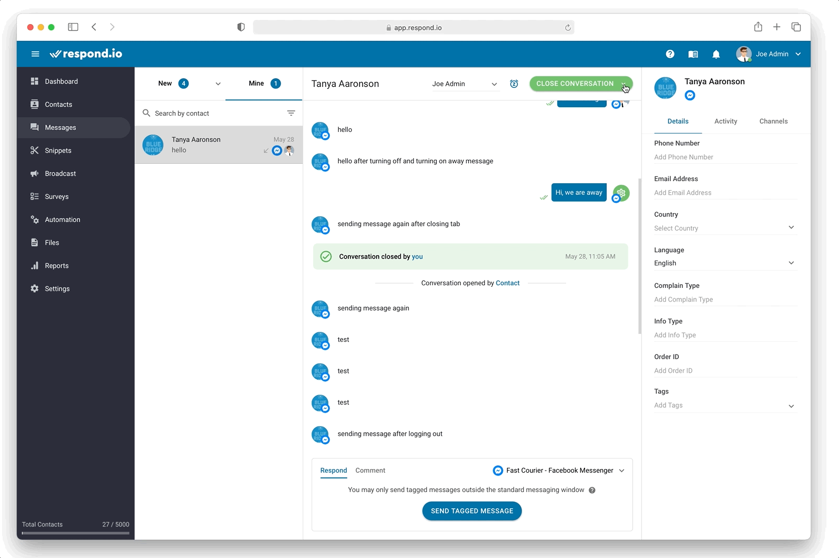The width and height of the screenshot is (839, 558).
Task: Expand the New conversations dropdown arrow
Action: [x=218, y=84]
